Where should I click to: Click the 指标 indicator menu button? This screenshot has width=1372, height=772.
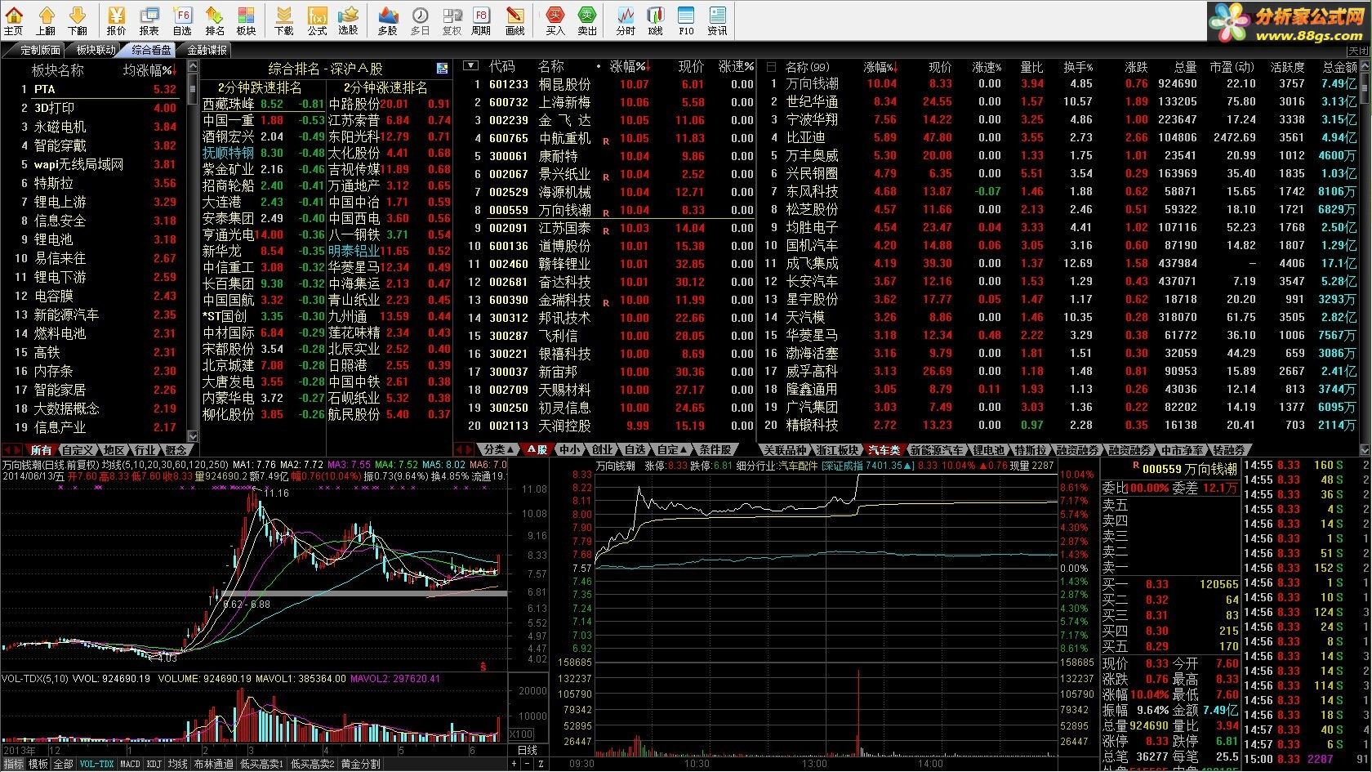(13, 765)
